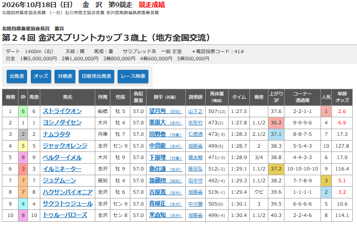The image size is (357, 226).
Task: Select the red frame cell 3
Action: 23,169
